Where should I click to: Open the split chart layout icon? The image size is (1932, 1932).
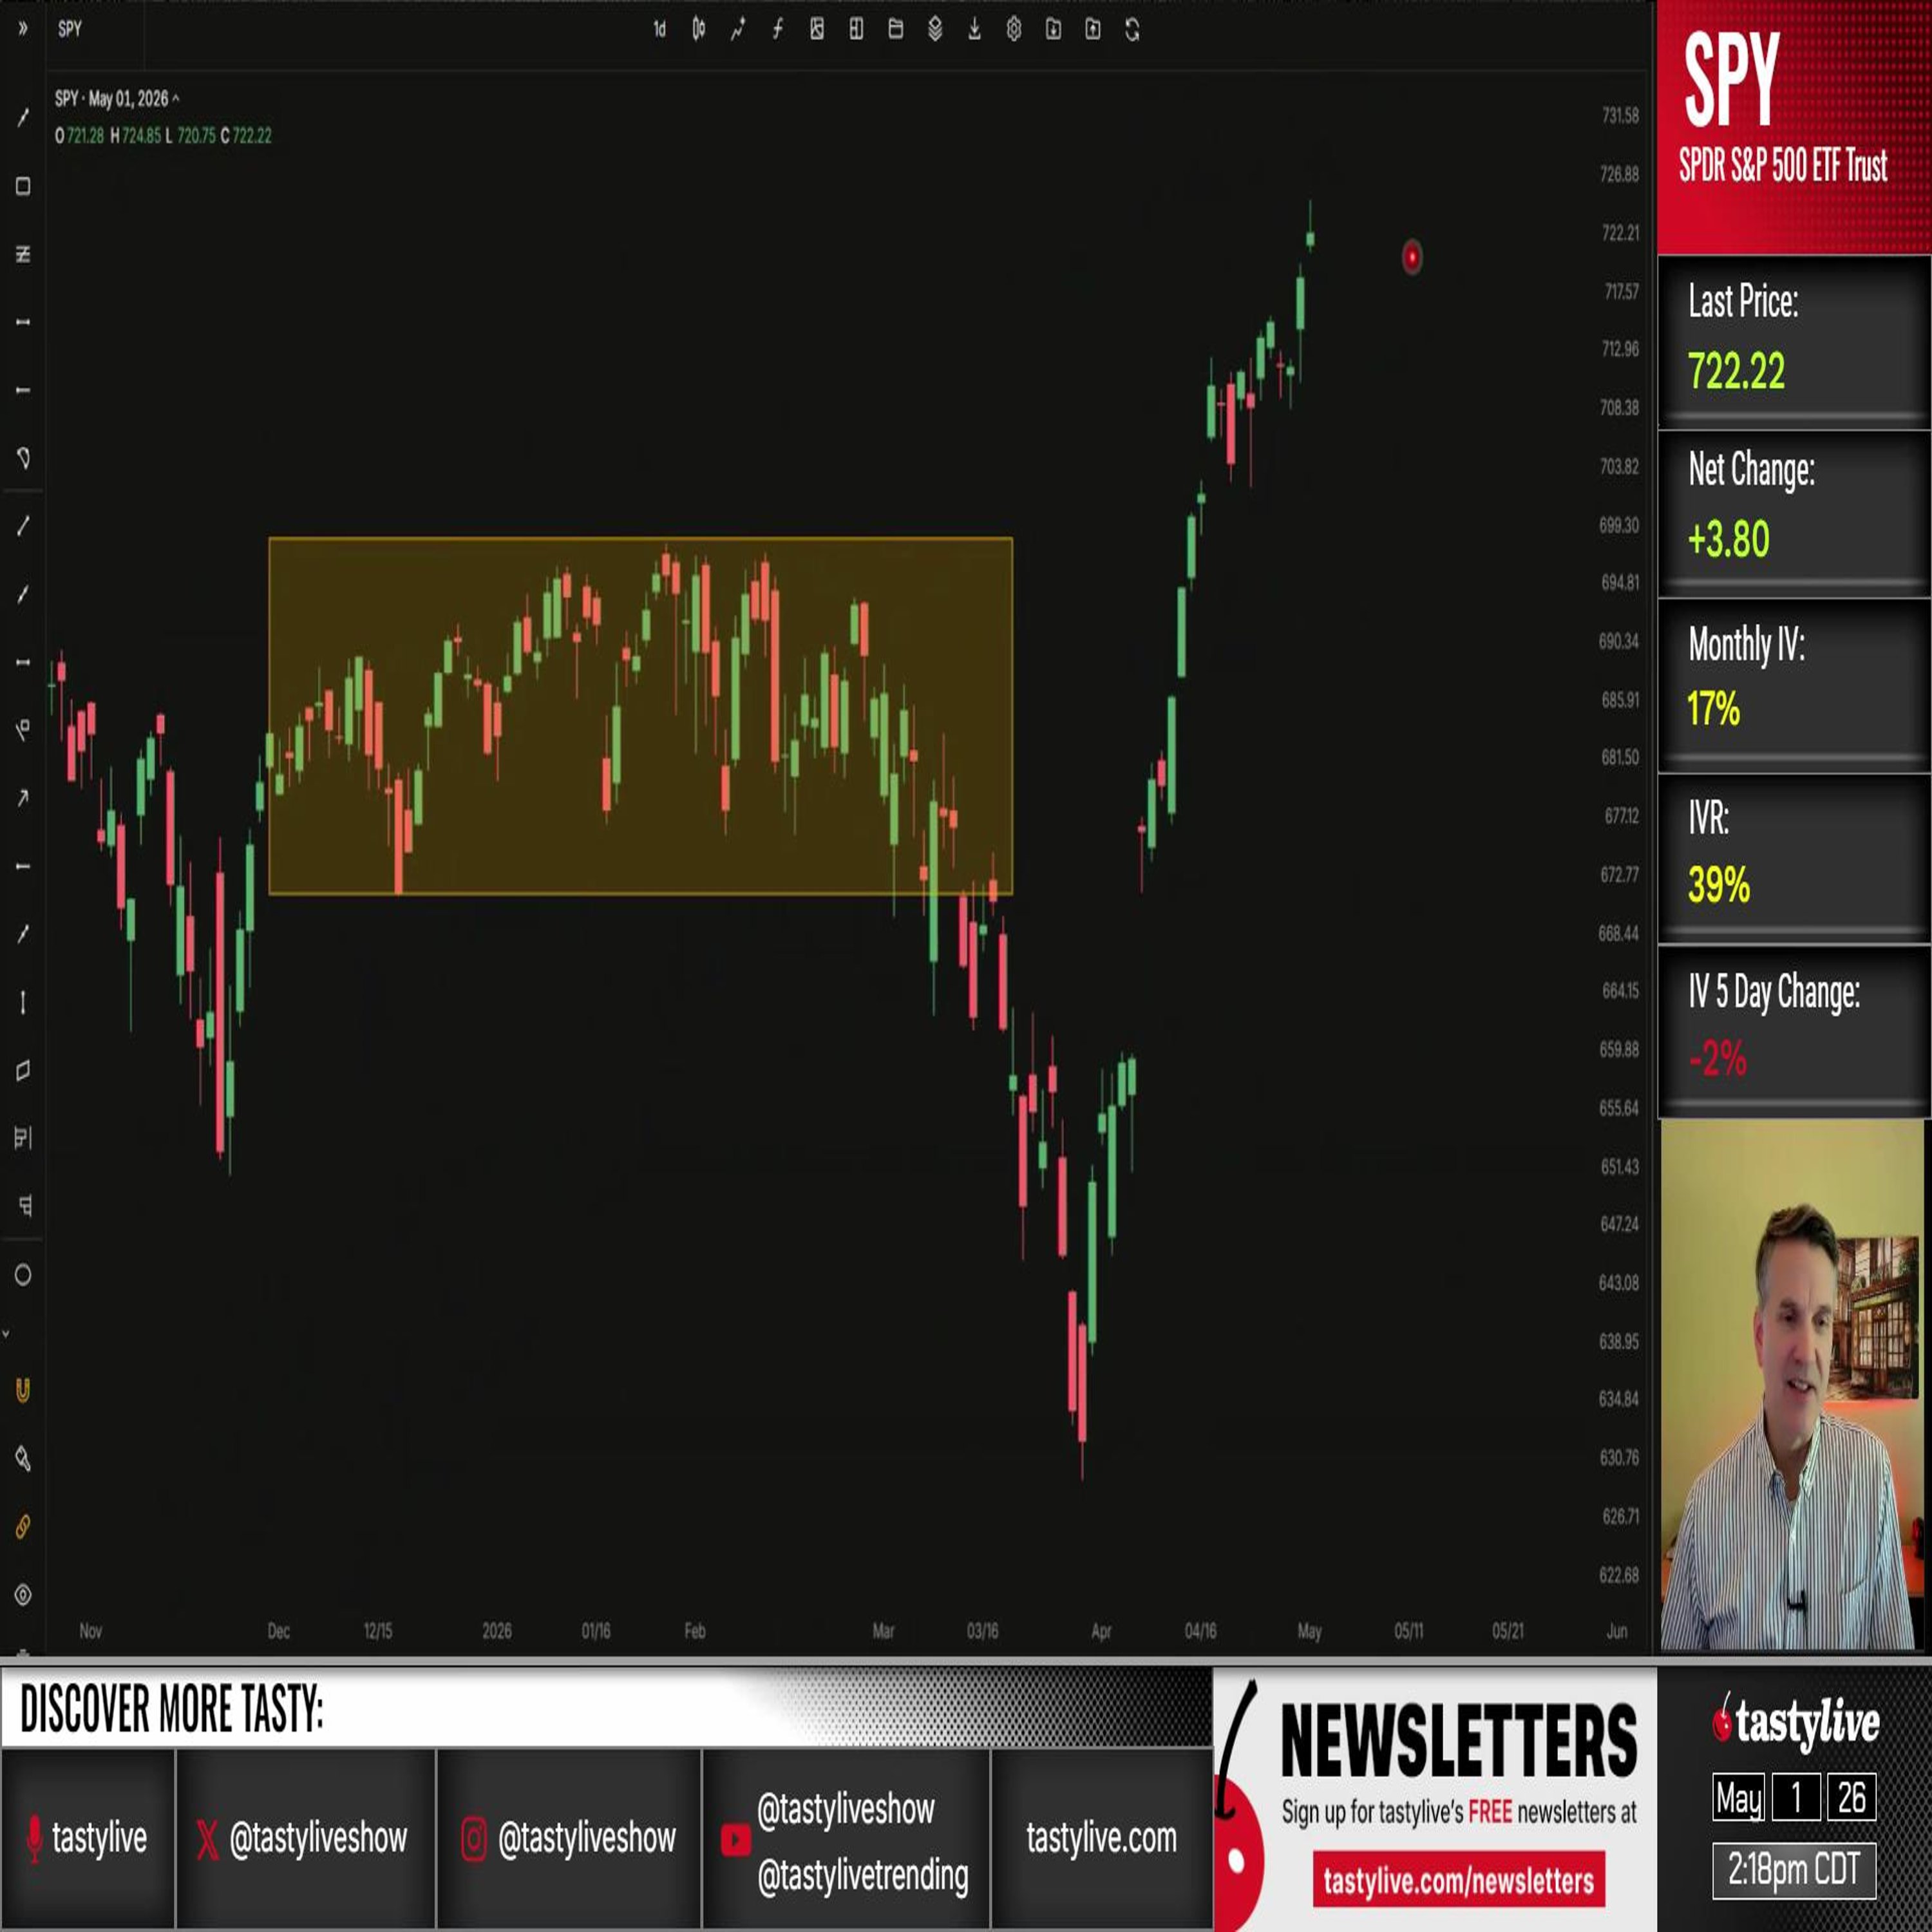click(x=856, y=30)
